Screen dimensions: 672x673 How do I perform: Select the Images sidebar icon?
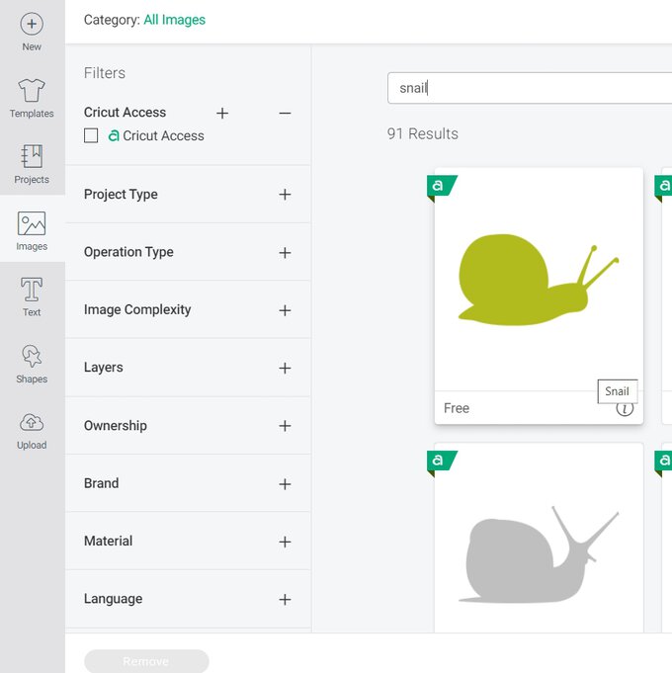[32, 224]
